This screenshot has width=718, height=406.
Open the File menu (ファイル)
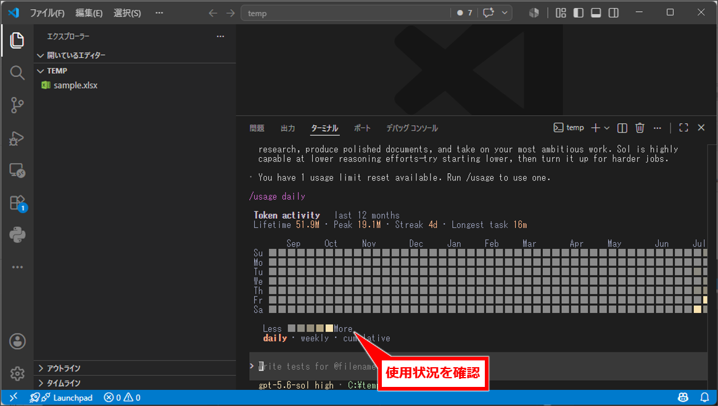[47, 13]
